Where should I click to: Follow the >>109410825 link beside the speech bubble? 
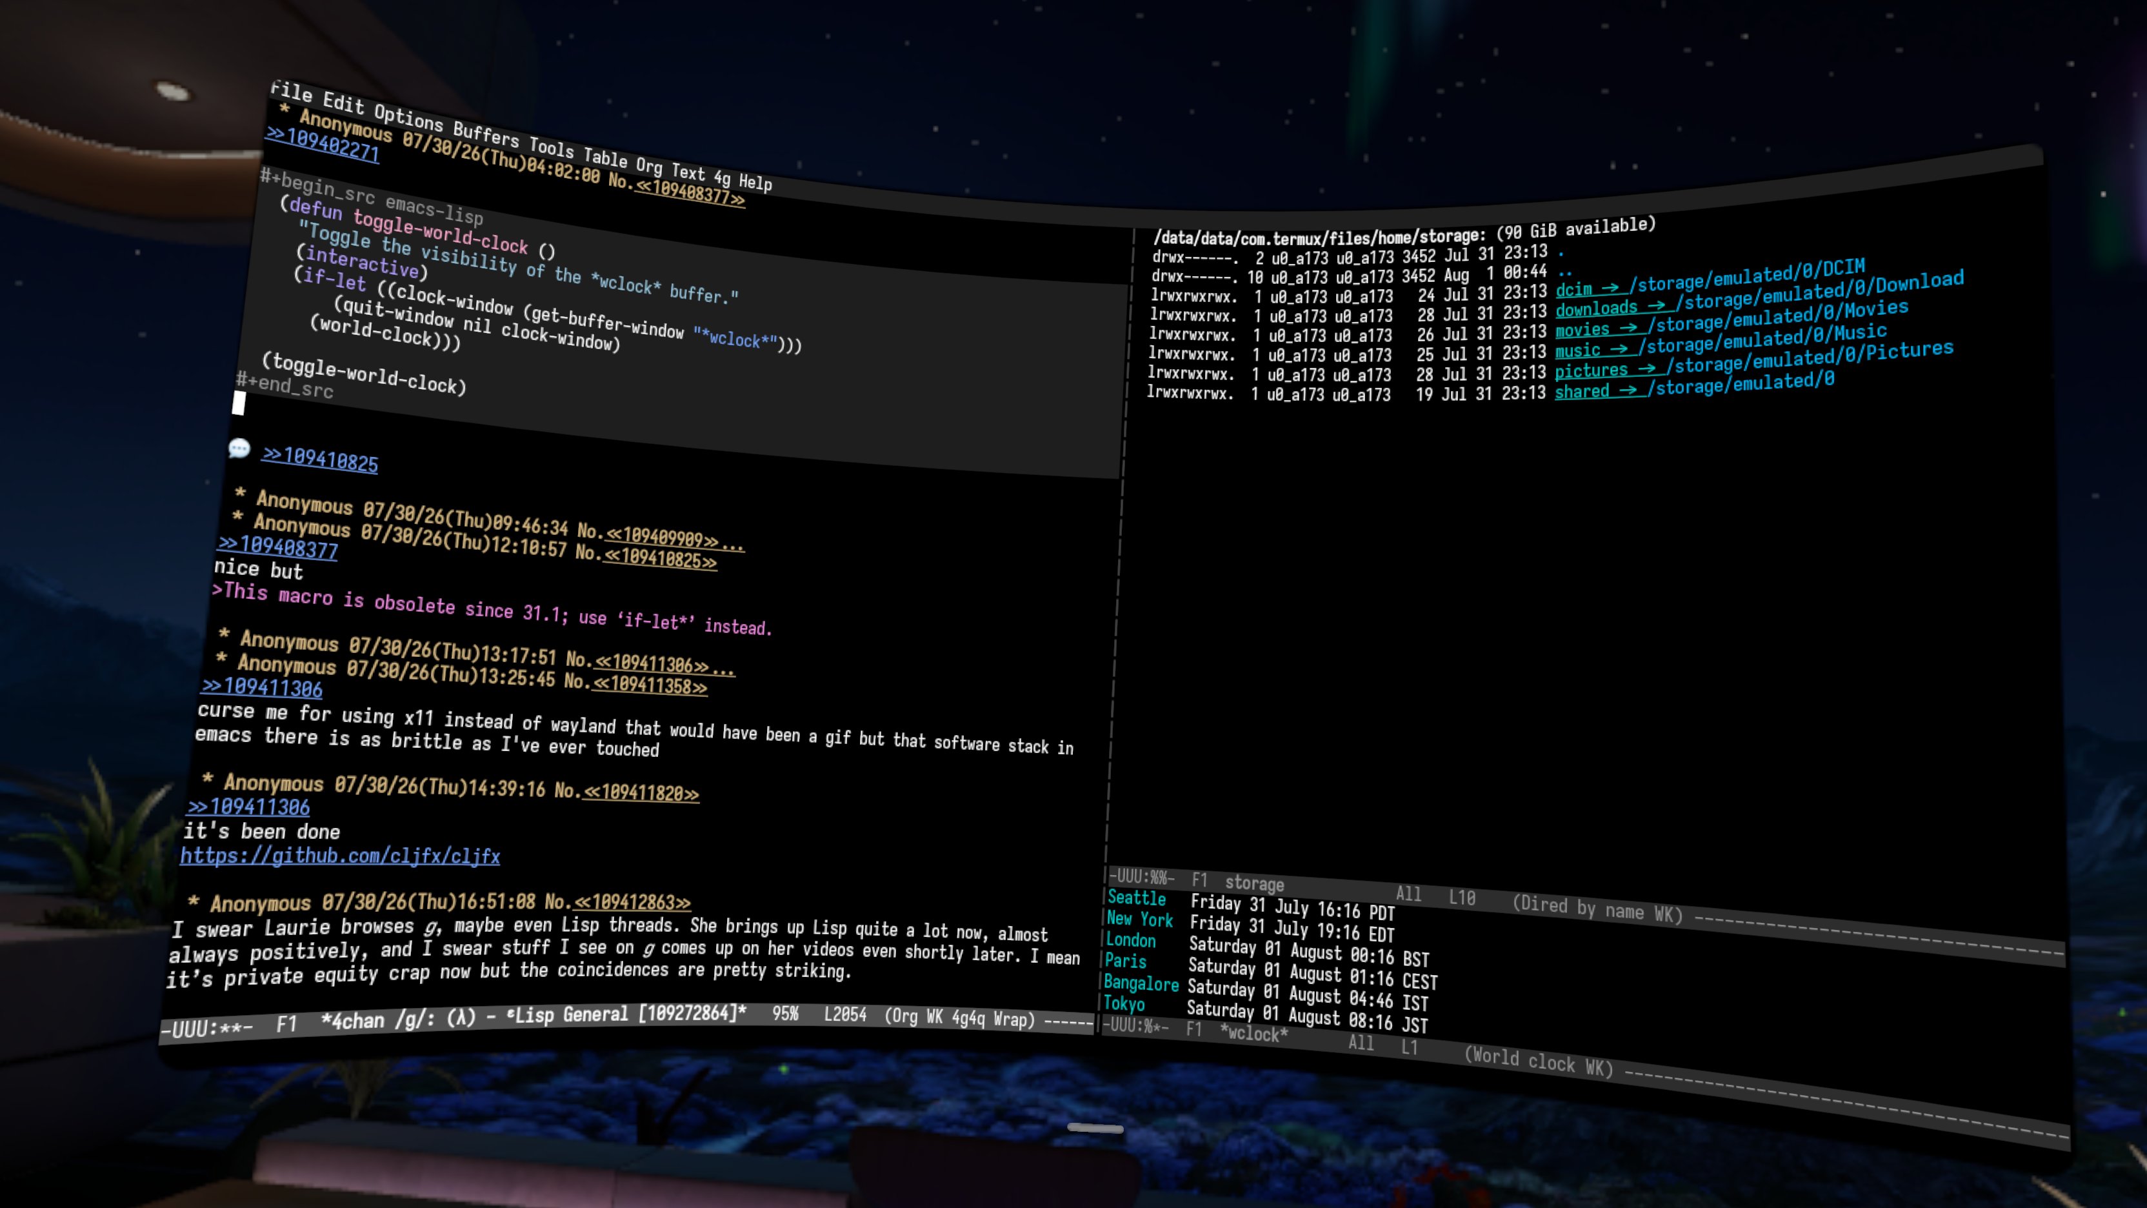(x=320, y=459)
